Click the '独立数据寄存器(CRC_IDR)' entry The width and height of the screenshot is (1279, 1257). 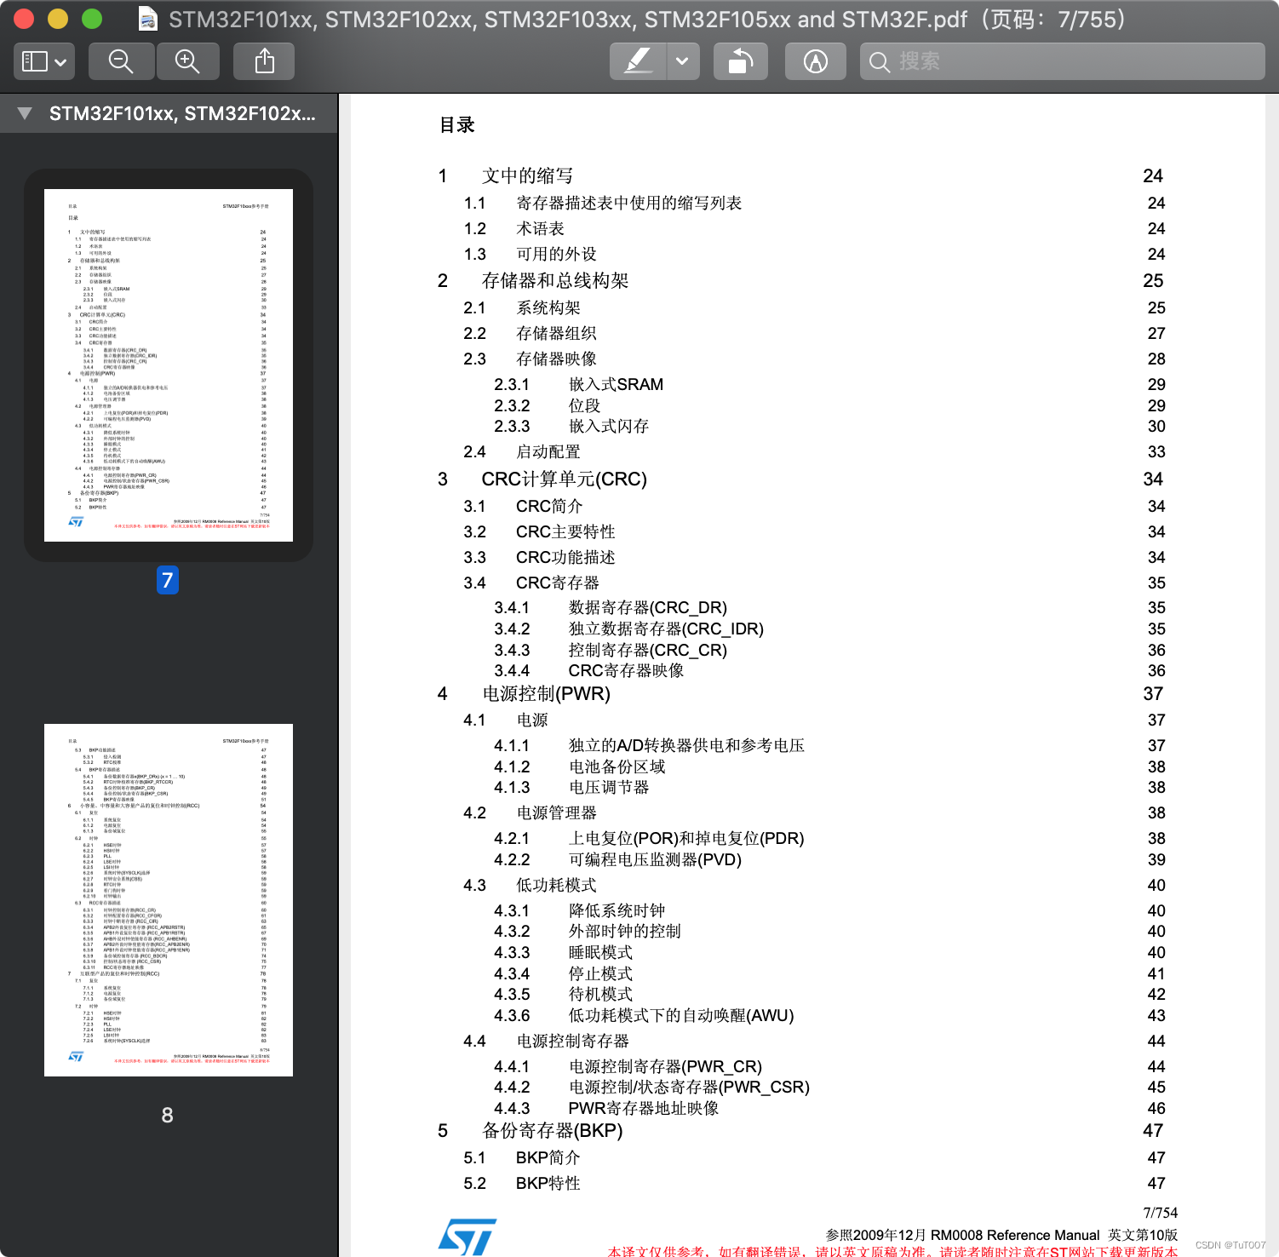[x=665, y=628]
